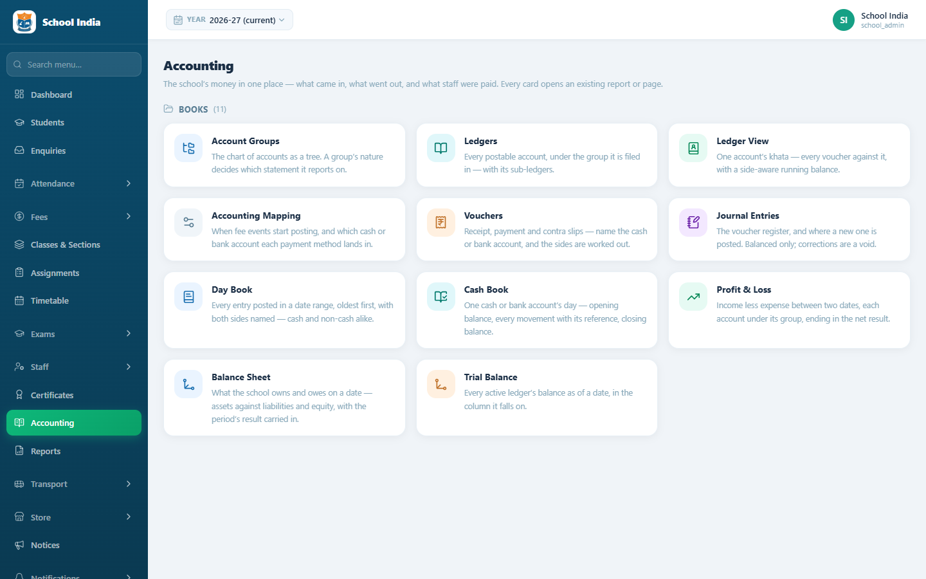The image size is (926, 579).
Task: Click the Notices megaphone icon
Action: (x=19, y=545)
